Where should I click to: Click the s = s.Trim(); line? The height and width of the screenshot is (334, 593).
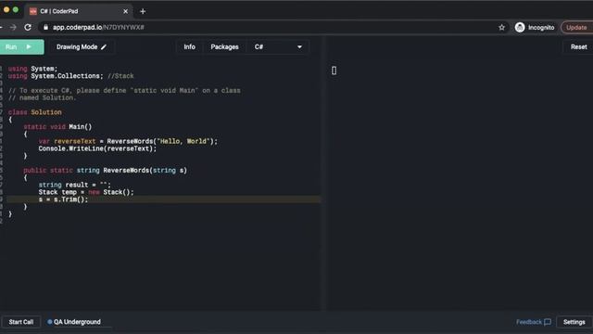tap(63, 199)
